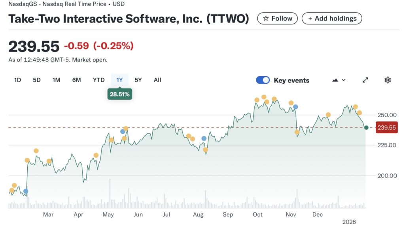
Task: Click the red 239.55 price label
Action: 387,128
